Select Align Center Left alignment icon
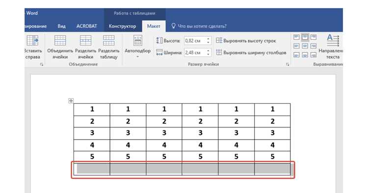Image resolution: width=368 pixels, height=193 pixels. pos(296,46)
